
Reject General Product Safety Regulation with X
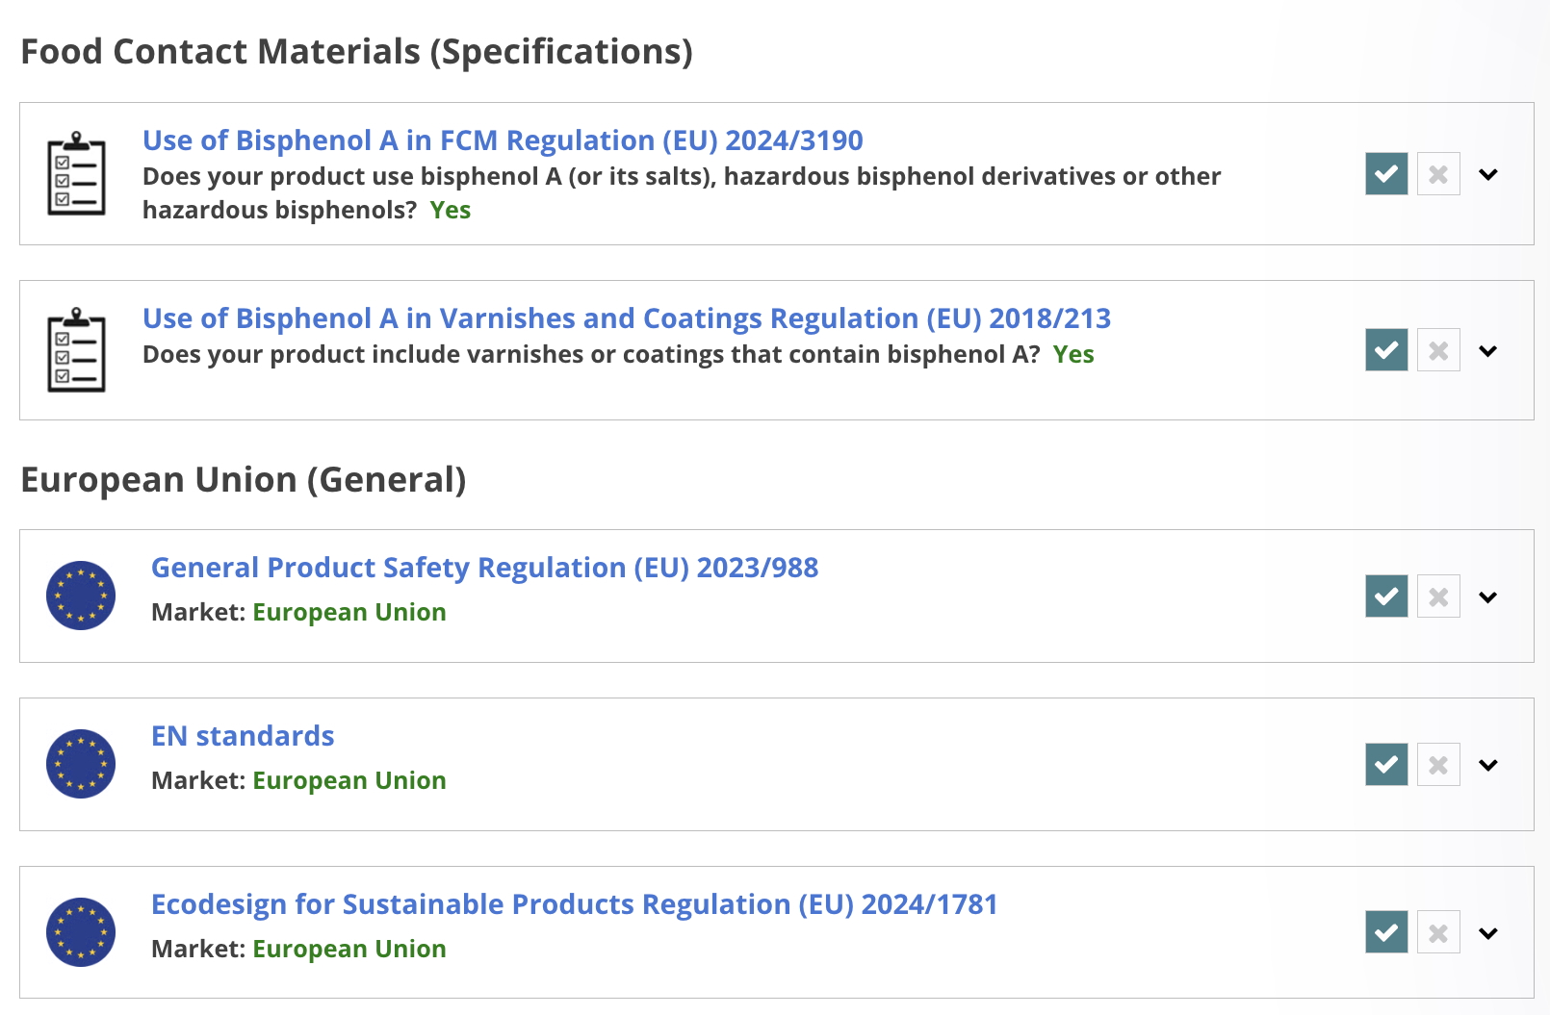[1438, 596]
